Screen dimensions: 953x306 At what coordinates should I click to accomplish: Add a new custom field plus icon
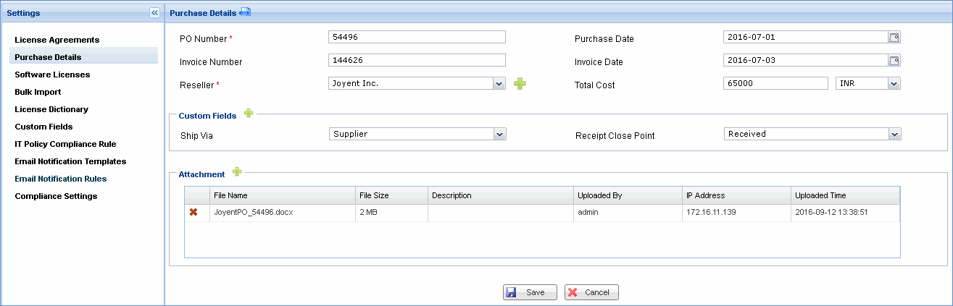249,114
